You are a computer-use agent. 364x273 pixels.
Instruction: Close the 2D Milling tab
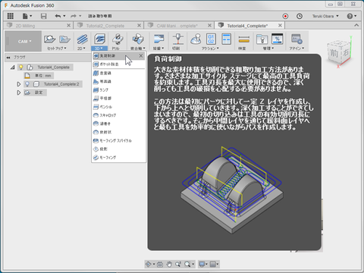coord(68,25)
